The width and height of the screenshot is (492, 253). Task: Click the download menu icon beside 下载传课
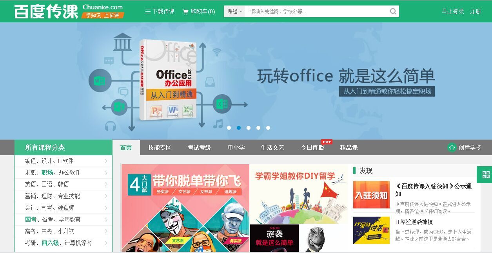coord(148,12)
